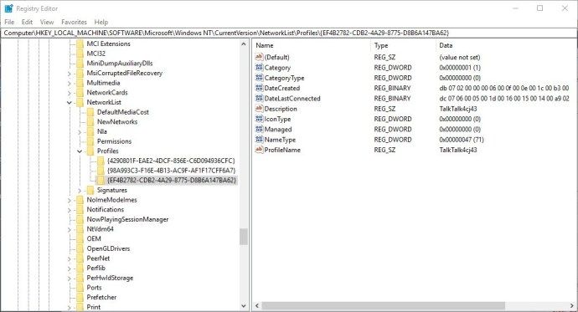The height and width of the screenshot is (312, 578).
Task: Select the {4290801F-EAE2-4DCF-856E-C6D094936CFC} profile key
Action: coord(171,161)
